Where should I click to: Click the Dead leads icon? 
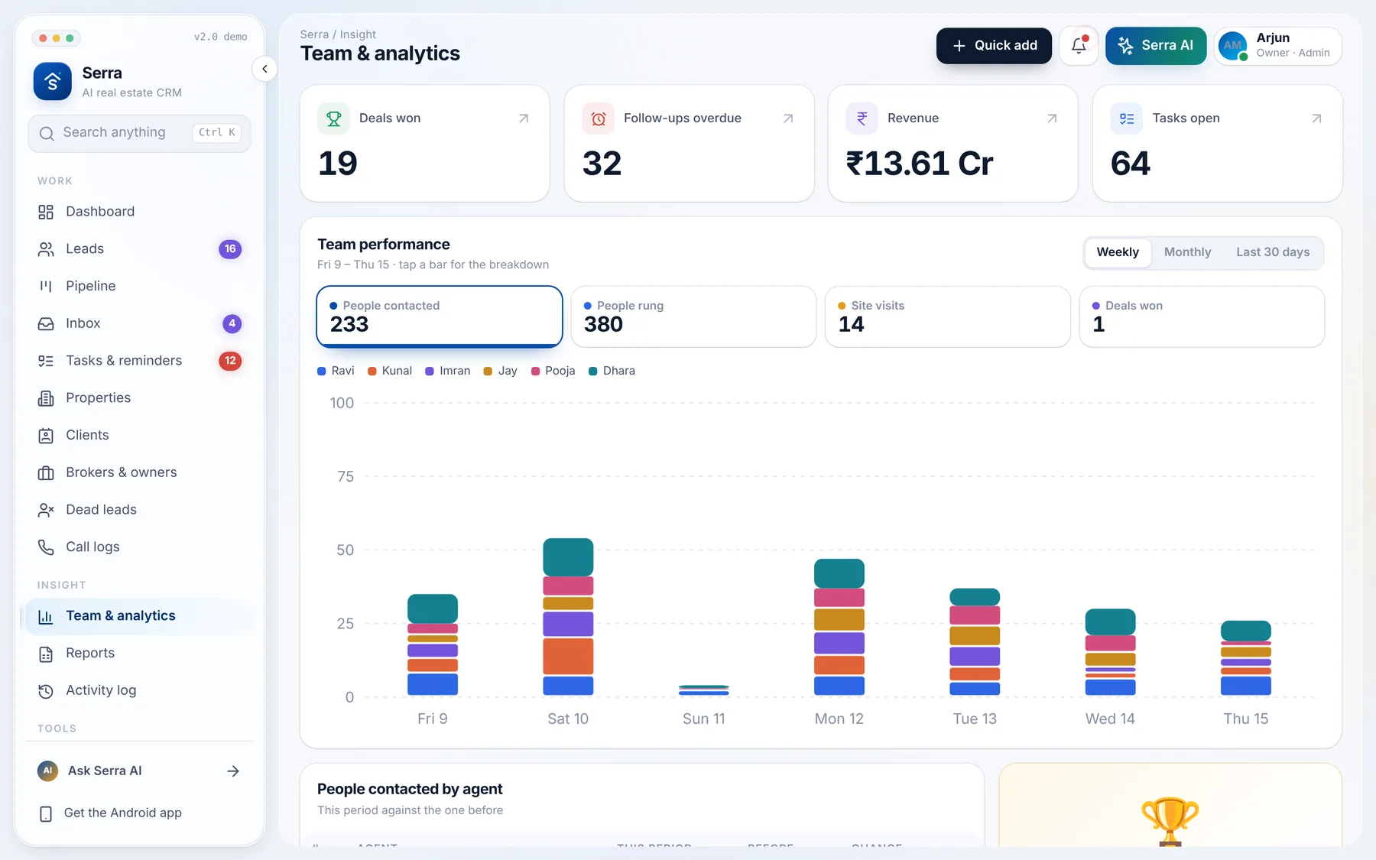(x=46, y=510)
